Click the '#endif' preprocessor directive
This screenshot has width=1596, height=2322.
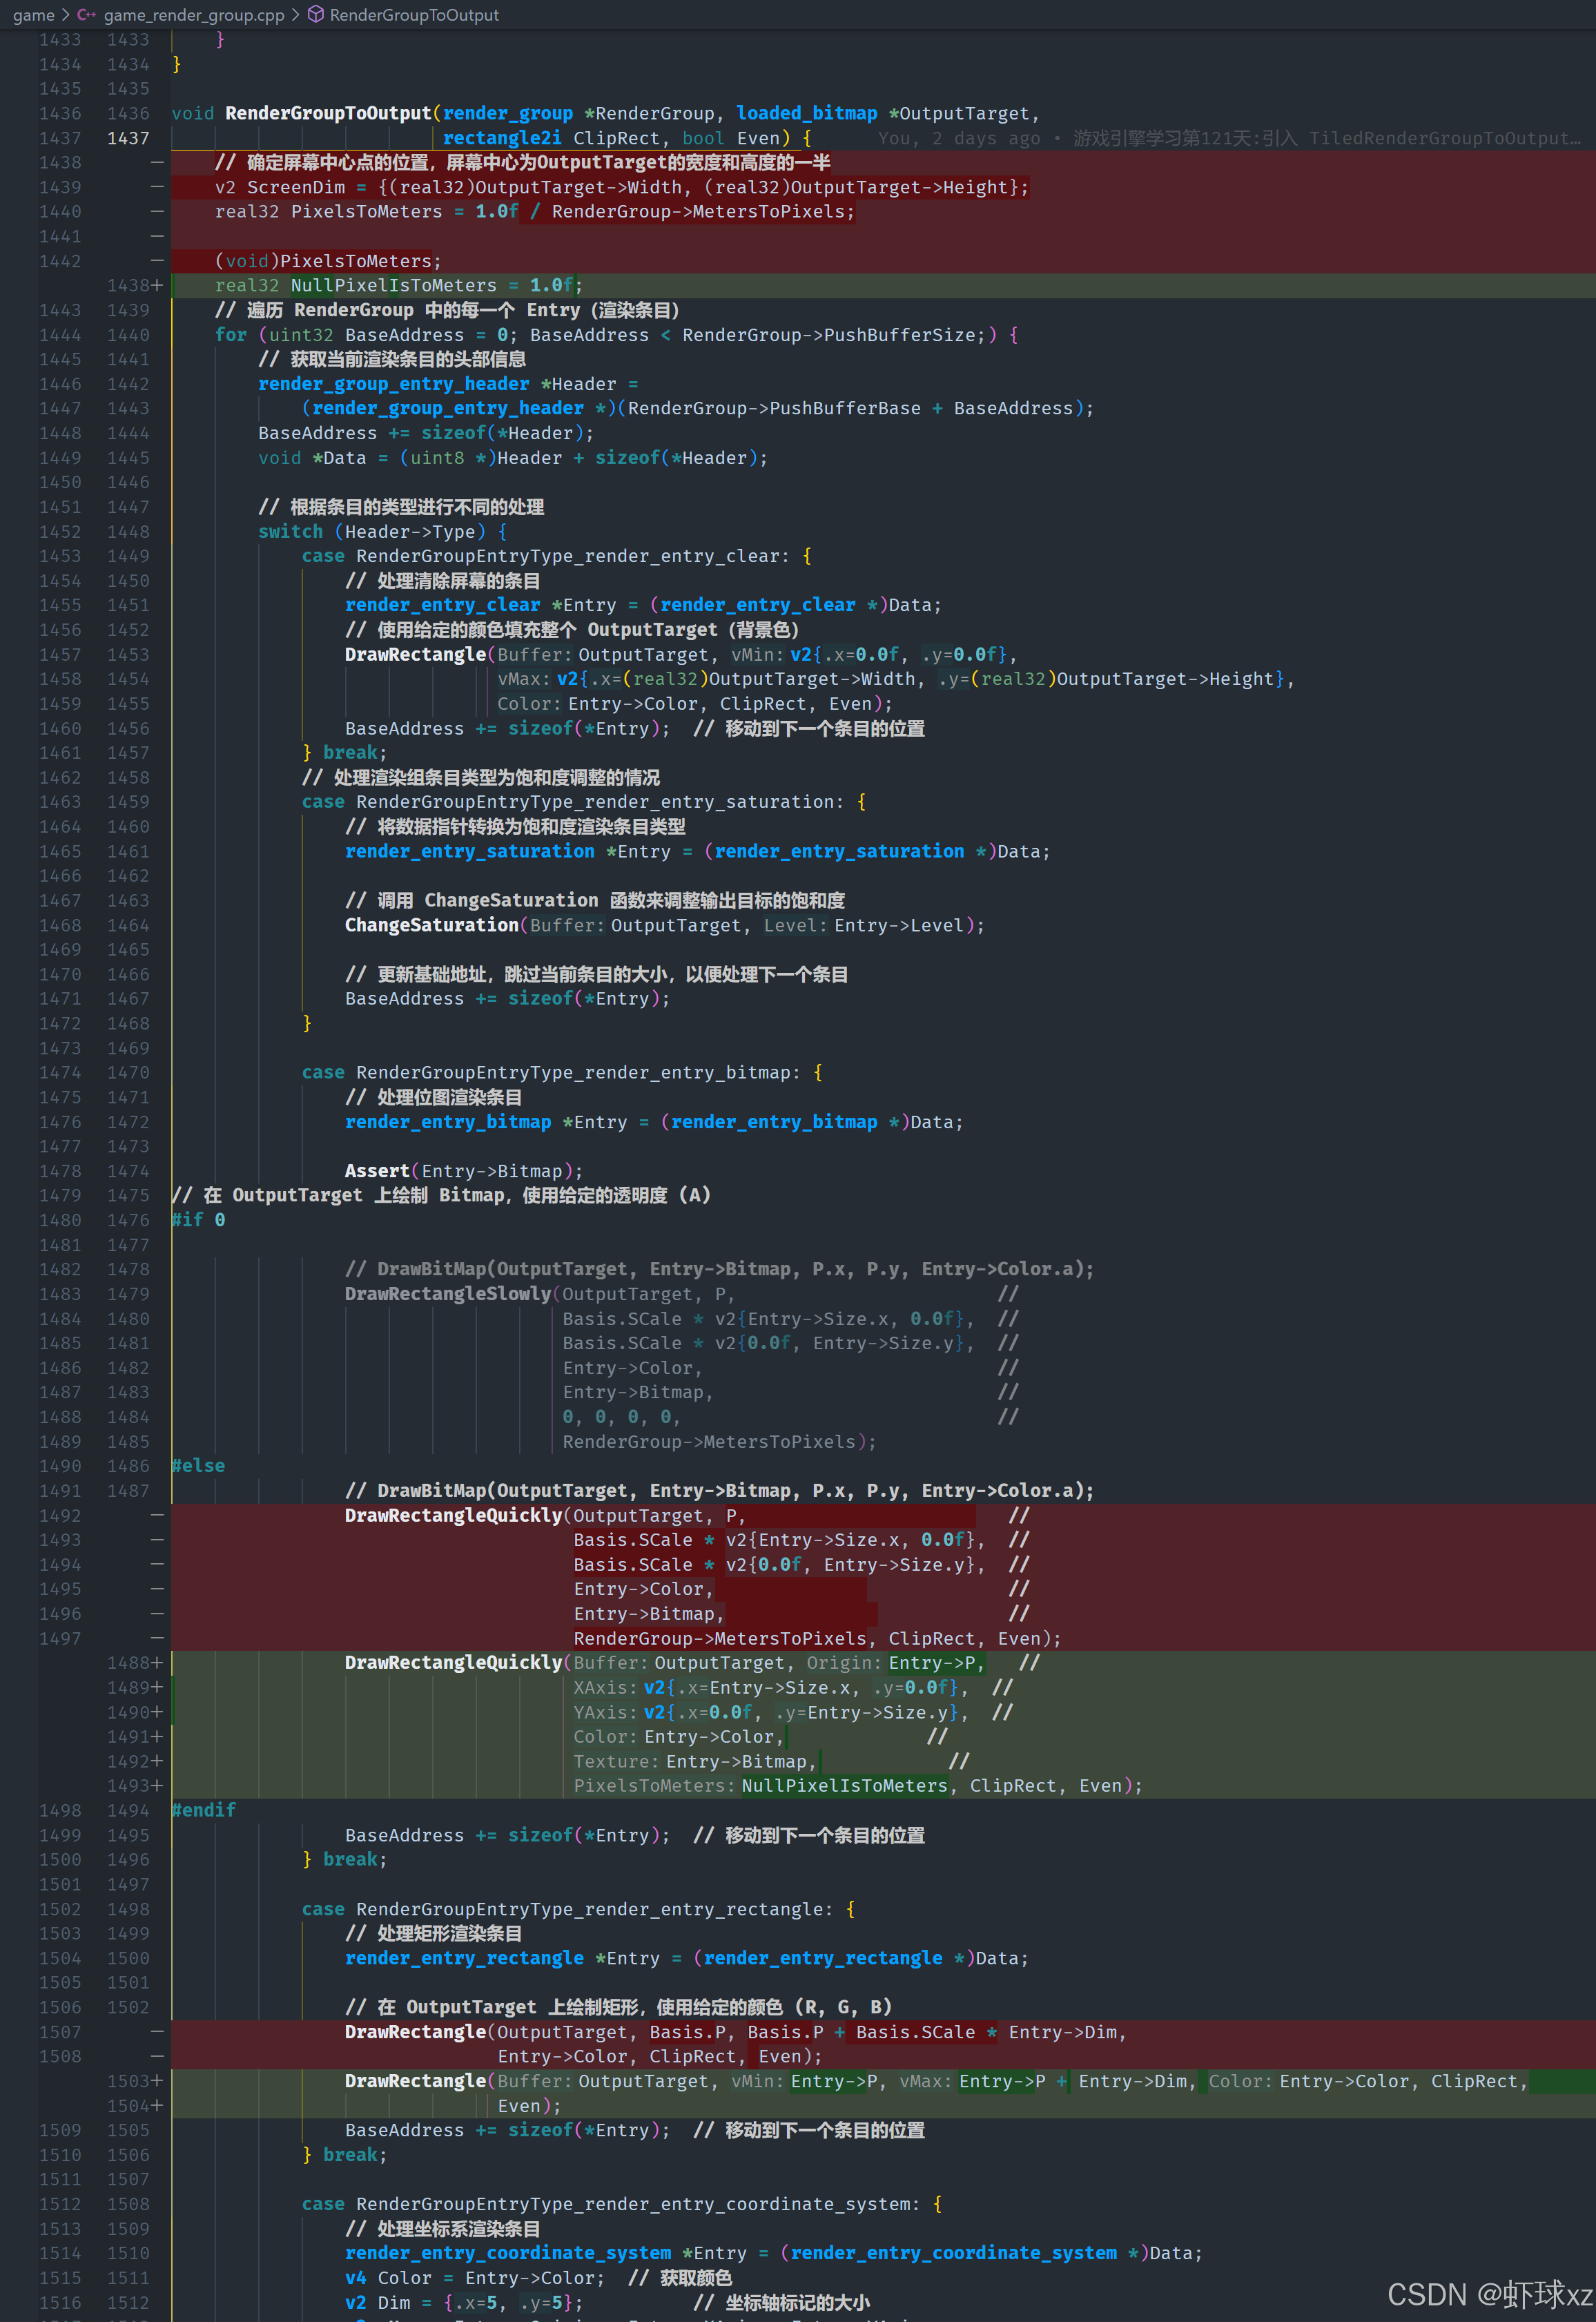203,1810
